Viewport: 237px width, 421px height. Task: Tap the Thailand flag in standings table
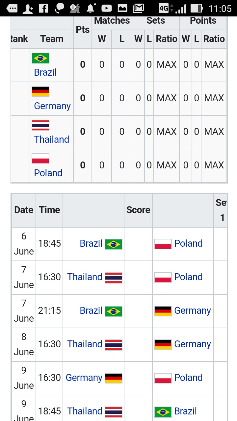(x=40, y=125)
